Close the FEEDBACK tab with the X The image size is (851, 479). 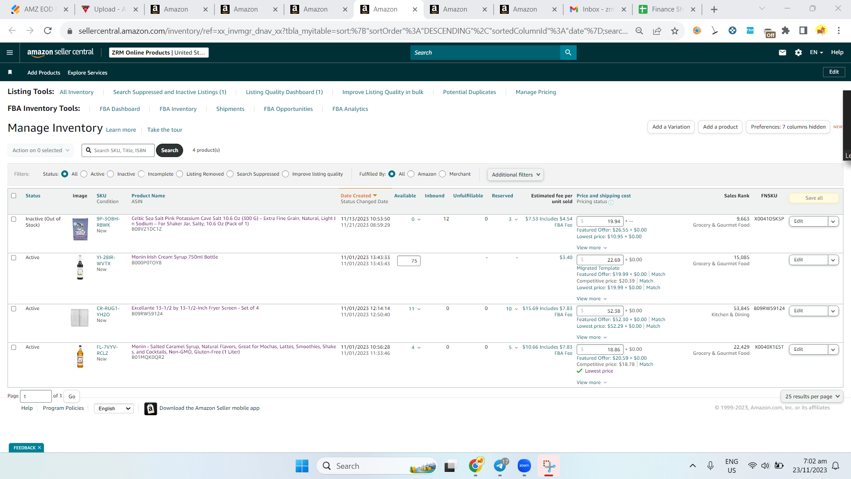[39, 448]
